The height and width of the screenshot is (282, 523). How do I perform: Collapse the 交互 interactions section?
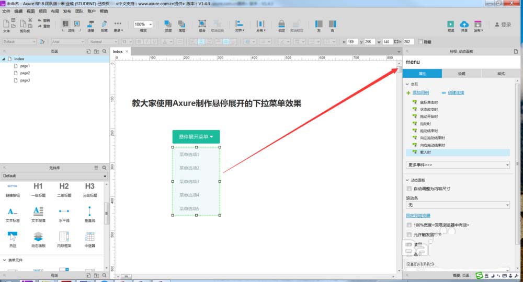click(x=407, y=84)
